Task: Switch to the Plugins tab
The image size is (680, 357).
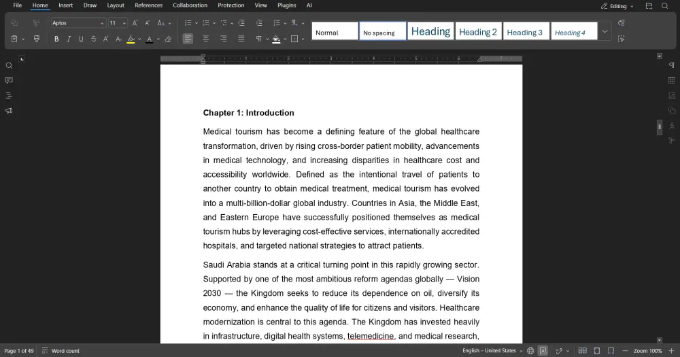Action: click(287, 5)
